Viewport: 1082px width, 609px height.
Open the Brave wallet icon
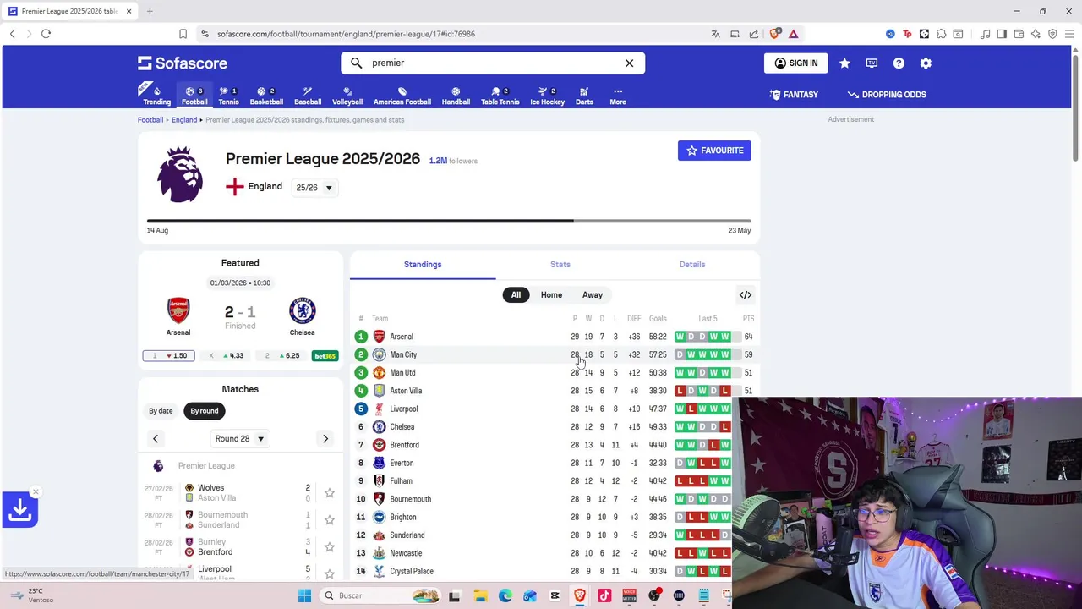point(1019,34)
